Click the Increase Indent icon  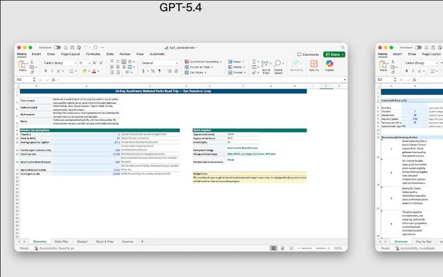click(x=118, y=72)
